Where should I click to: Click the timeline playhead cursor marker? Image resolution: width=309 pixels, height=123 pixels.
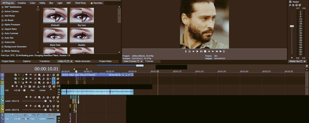(x=76, y=71)
